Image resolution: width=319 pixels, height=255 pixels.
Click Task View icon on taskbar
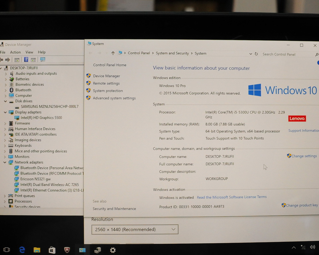7,250
